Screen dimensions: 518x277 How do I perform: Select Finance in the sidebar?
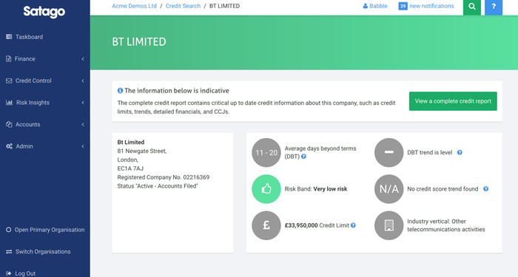click(x=24, y=58)
